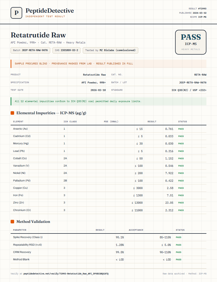Click the PASS ICP-MS result badge
This screenshot has width=217, height=282.
[x=191, y=42]
